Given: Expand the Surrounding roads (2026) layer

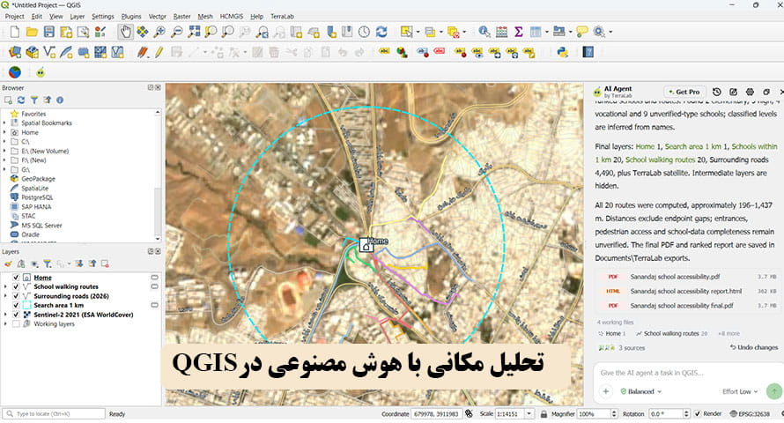Looking at the screenshot, I should click(x=5, y=296).
